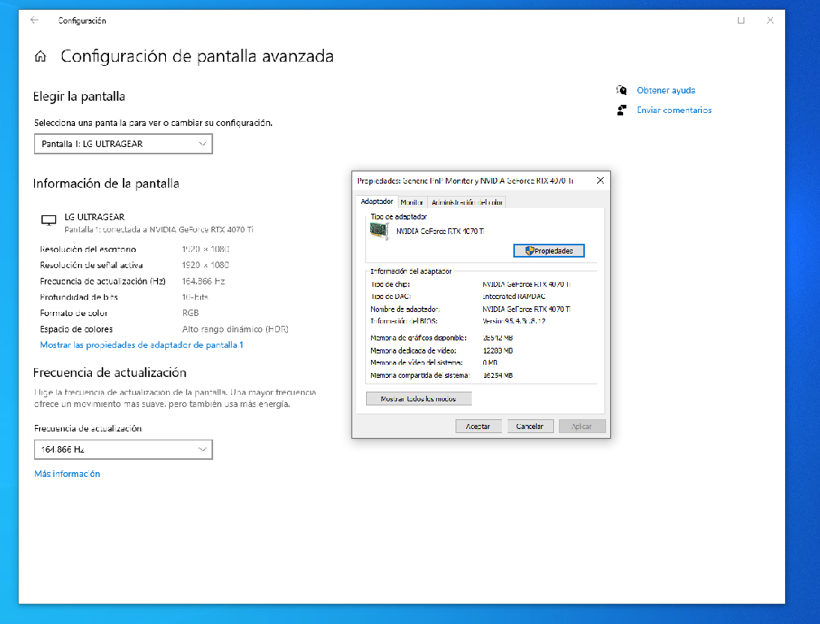Switch to the Monitor tab

pos(412,202)
